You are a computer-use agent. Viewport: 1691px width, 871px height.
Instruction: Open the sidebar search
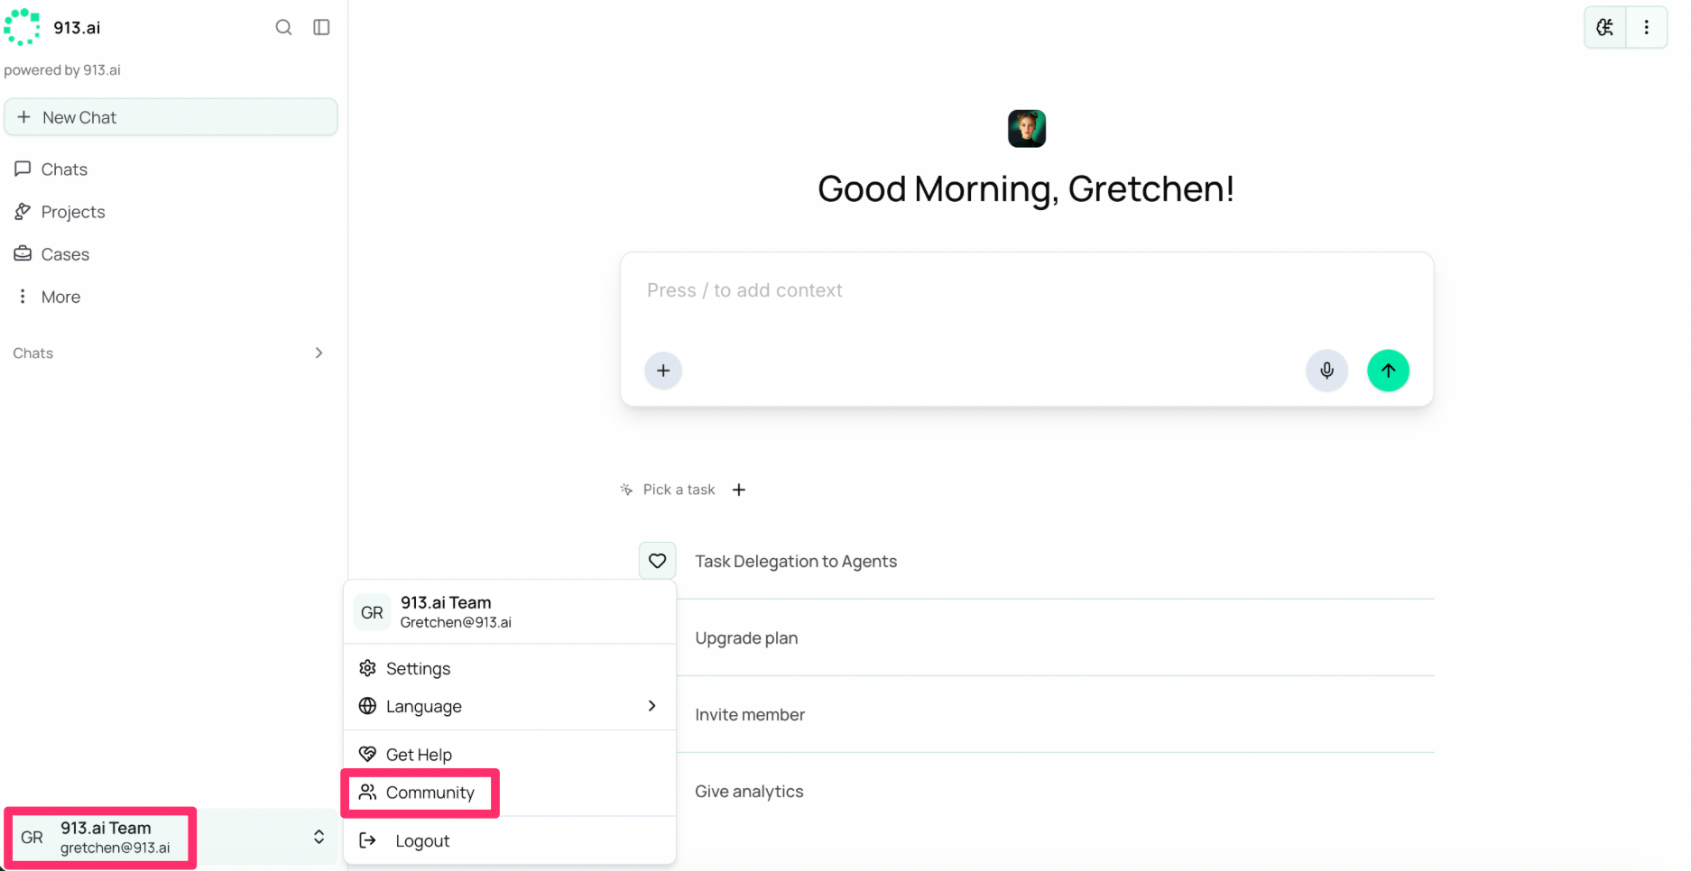pos(283,27)
